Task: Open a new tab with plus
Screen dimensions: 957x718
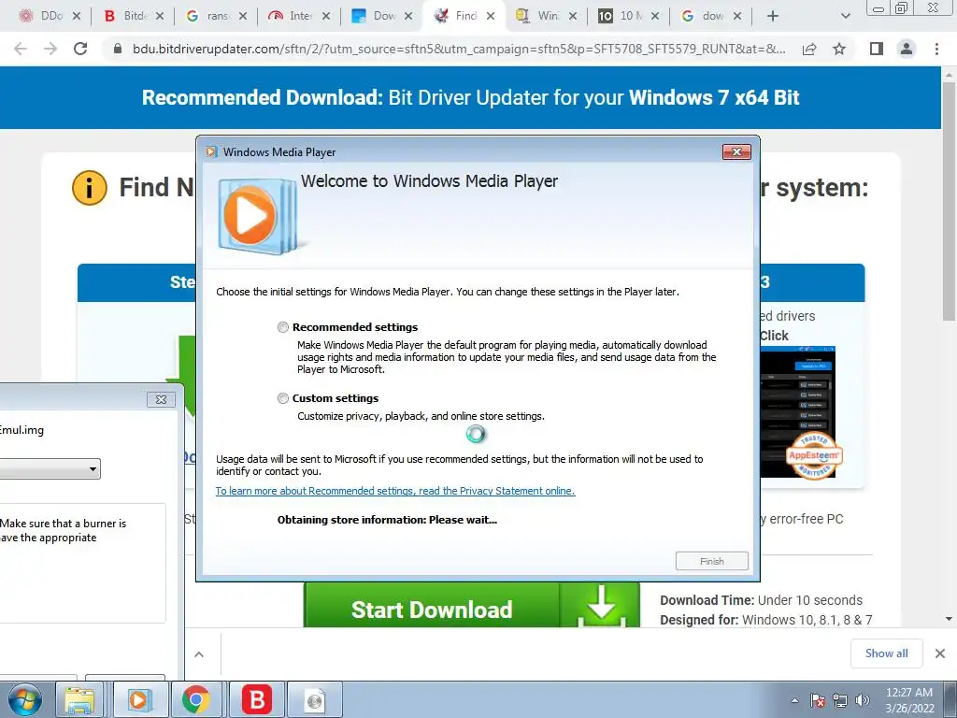Action: click(x=773, y=16)
